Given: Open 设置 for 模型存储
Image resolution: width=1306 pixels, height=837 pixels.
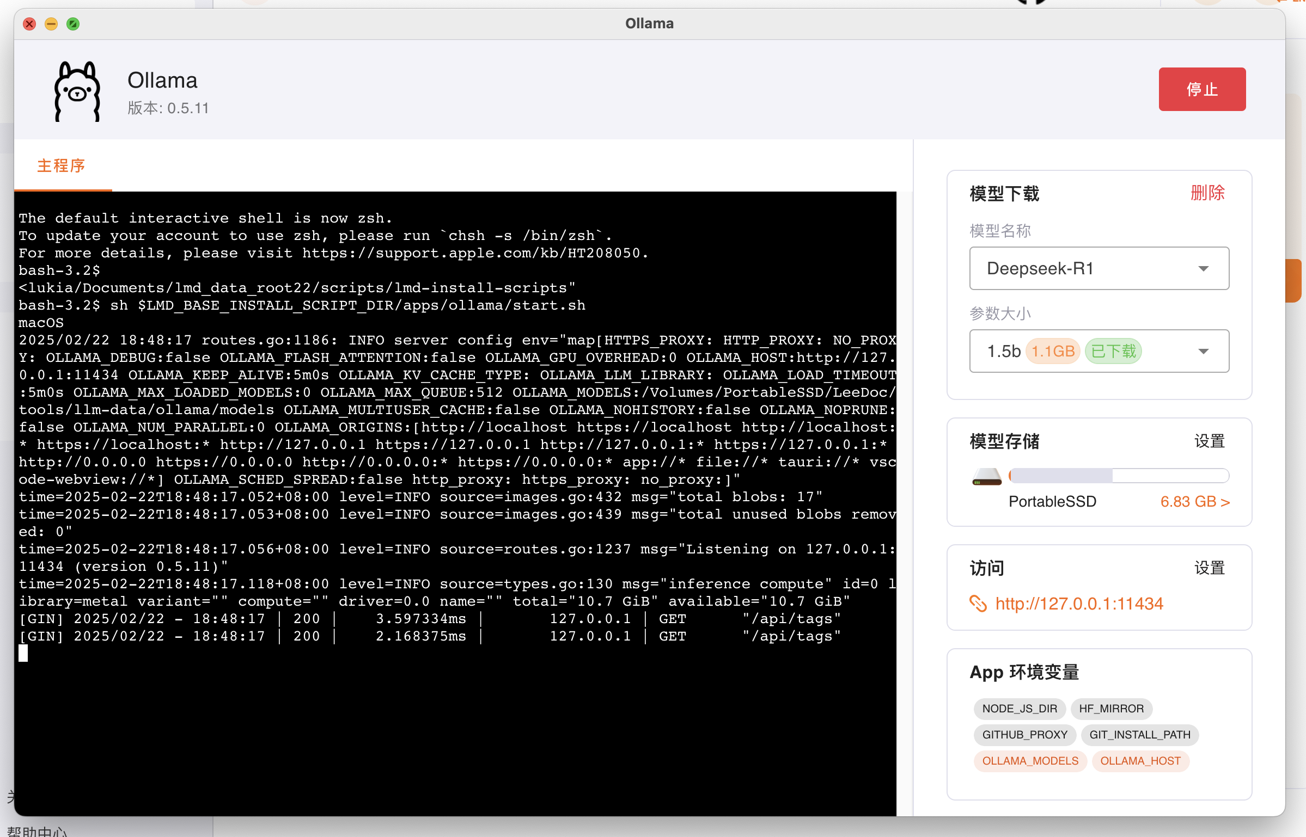Looking at the screenshot, I should 1210,441.
